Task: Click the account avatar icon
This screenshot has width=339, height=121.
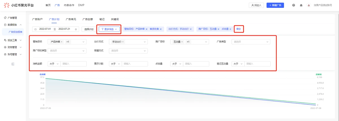Action: pyautogui.click(x=309, y=5)
